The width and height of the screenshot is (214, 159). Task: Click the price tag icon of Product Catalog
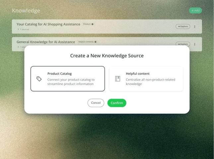tap(39, 79)
